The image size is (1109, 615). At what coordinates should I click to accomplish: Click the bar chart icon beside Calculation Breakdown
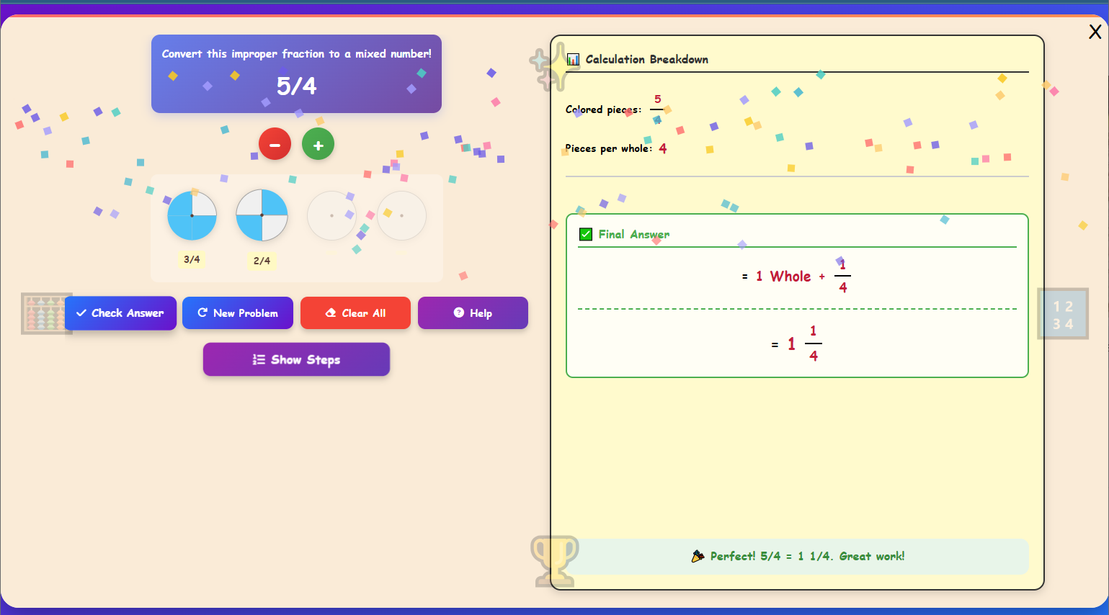[x=573, y=60]
